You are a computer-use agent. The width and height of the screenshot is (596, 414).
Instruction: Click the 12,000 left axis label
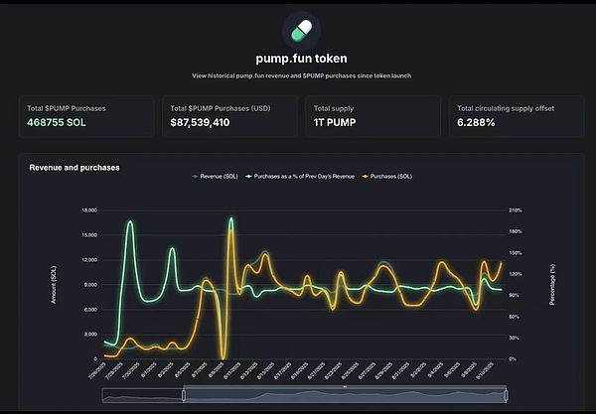pyautogui.click(x=89, y=260)
